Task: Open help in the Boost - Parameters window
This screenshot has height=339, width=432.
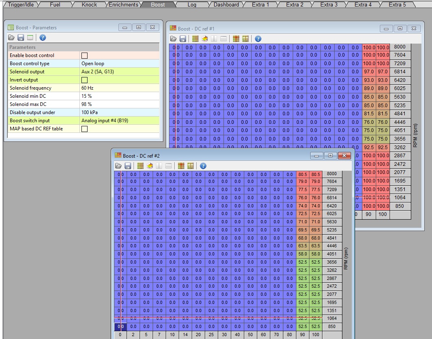Action: (42, 37)
